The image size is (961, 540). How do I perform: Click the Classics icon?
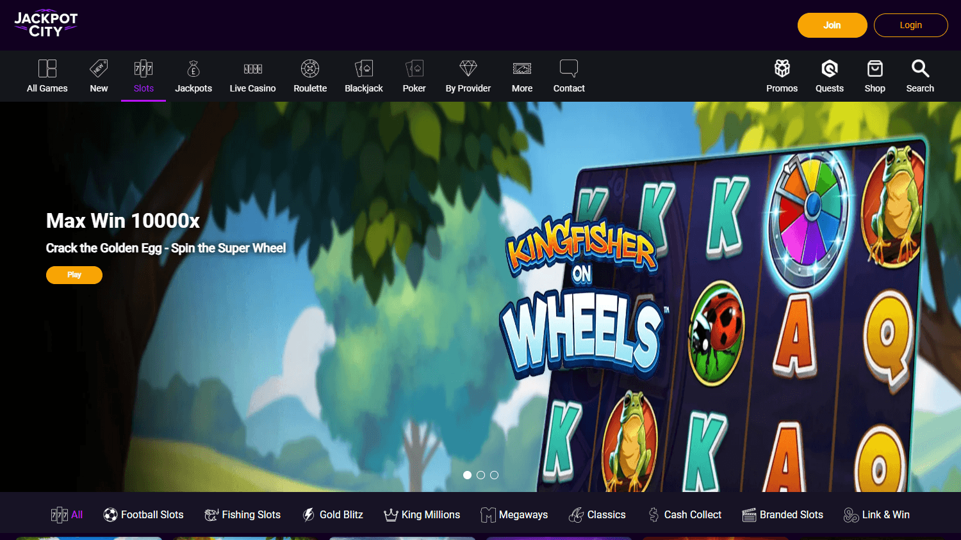coord(576,514)
